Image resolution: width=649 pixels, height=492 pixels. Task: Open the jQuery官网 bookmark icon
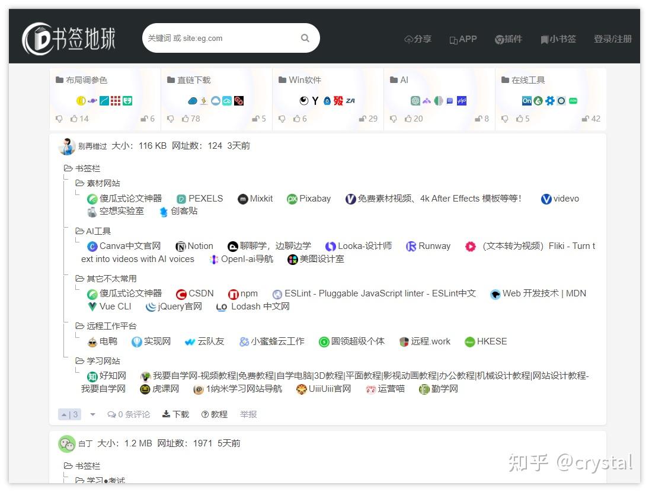click(x=151, y=306)
